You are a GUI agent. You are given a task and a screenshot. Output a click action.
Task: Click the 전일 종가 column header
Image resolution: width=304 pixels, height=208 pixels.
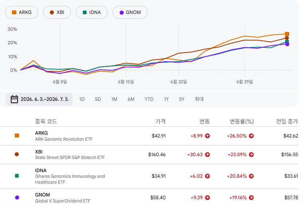[x=287, y=122]
